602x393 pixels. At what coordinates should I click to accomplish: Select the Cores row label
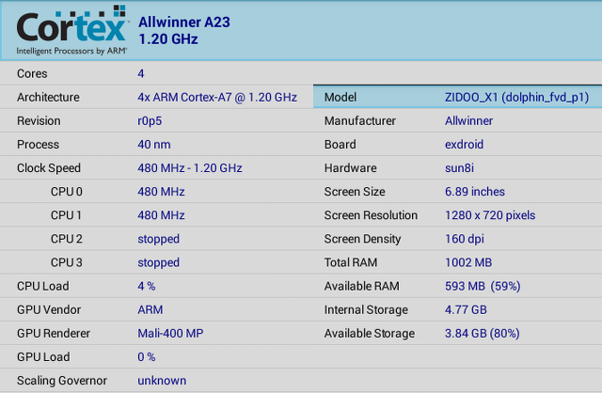pos(32,73)
